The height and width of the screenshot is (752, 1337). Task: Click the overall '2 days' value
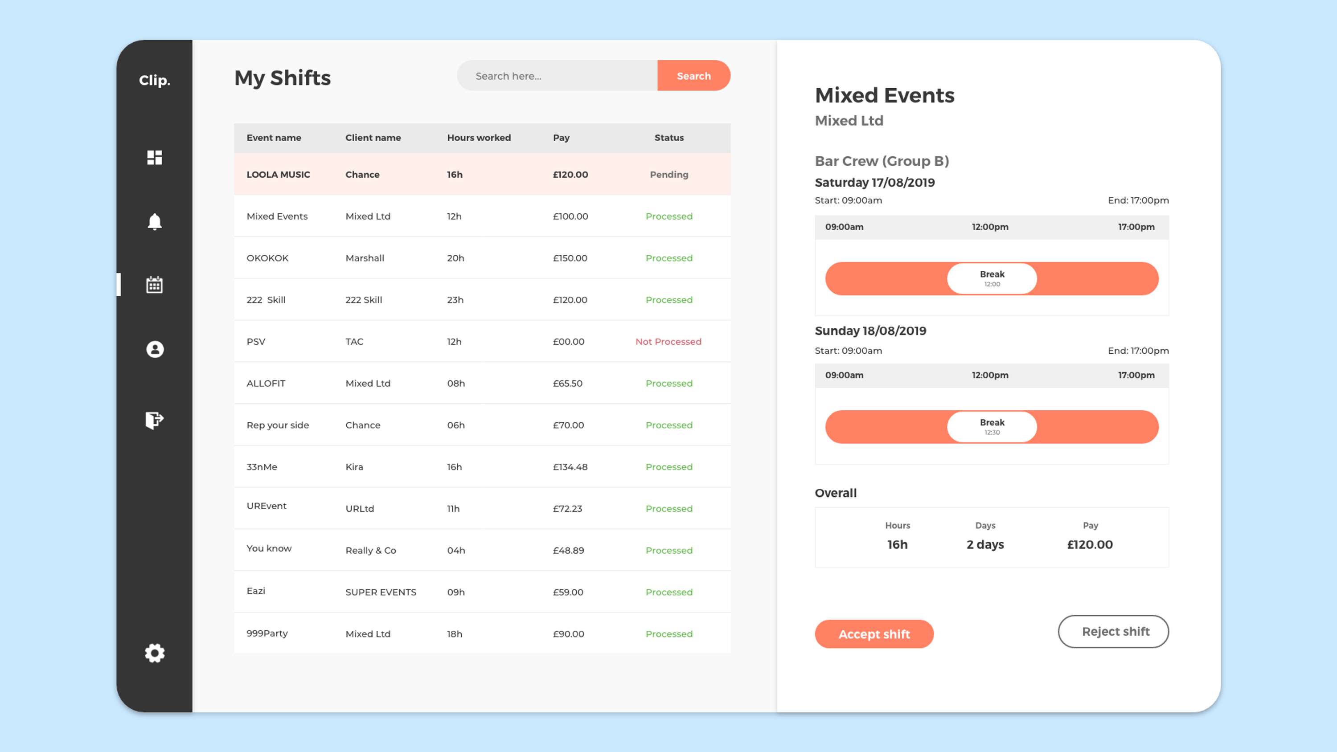985,544
